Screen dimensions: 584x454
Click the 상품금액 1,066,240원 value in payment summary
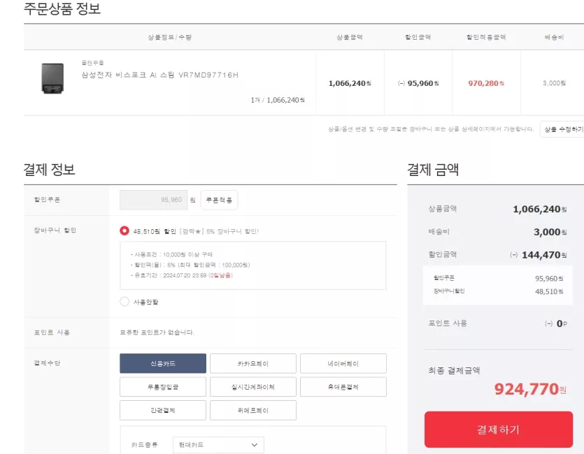click(x=540, y=209)
